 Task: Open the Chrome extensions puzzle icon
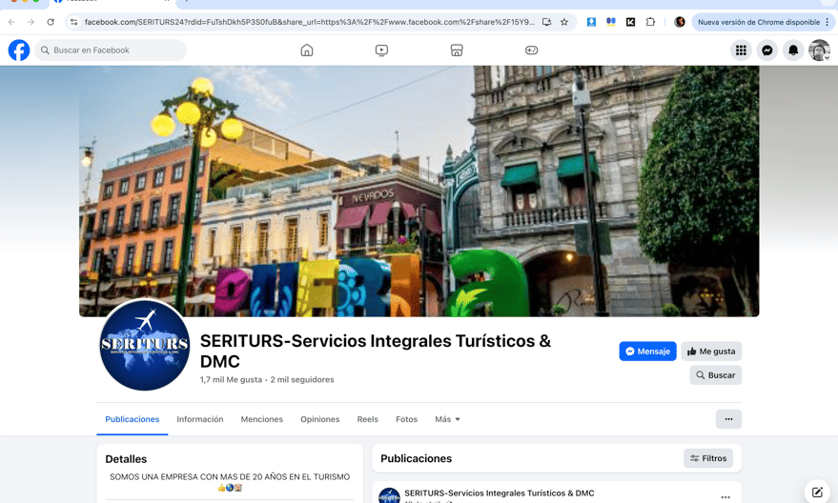(650, 22)
